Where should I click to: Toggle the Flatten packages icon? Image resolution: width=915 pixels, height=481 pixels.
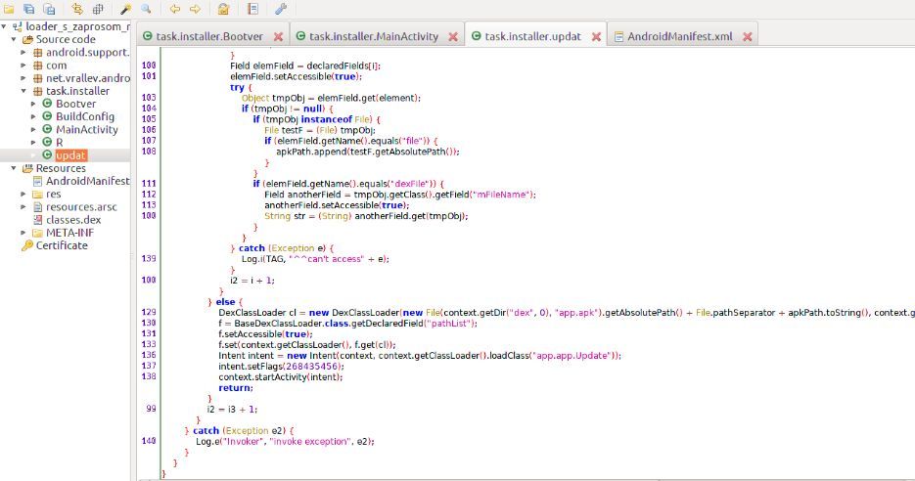(x=96, y=9)
